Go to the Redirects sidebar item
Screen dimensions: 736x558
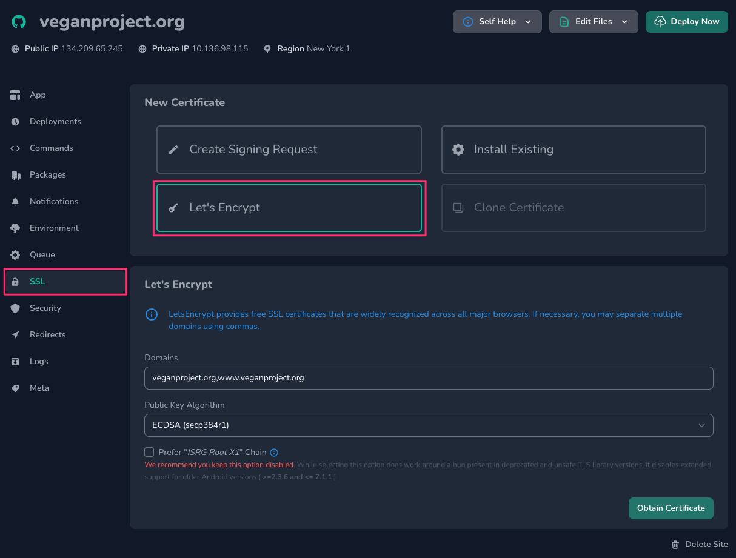coord(47,335)
